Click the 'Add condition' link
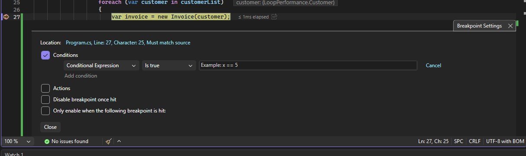Image resolution: width=526 pixels, height=156 pixels. coord(81,76)
